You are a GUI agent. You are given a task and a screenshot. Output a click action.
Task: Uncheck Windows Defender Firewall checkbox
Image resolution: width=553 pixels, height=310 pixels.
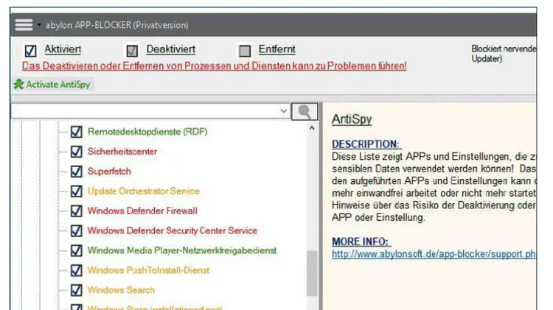tap(77, 211)
